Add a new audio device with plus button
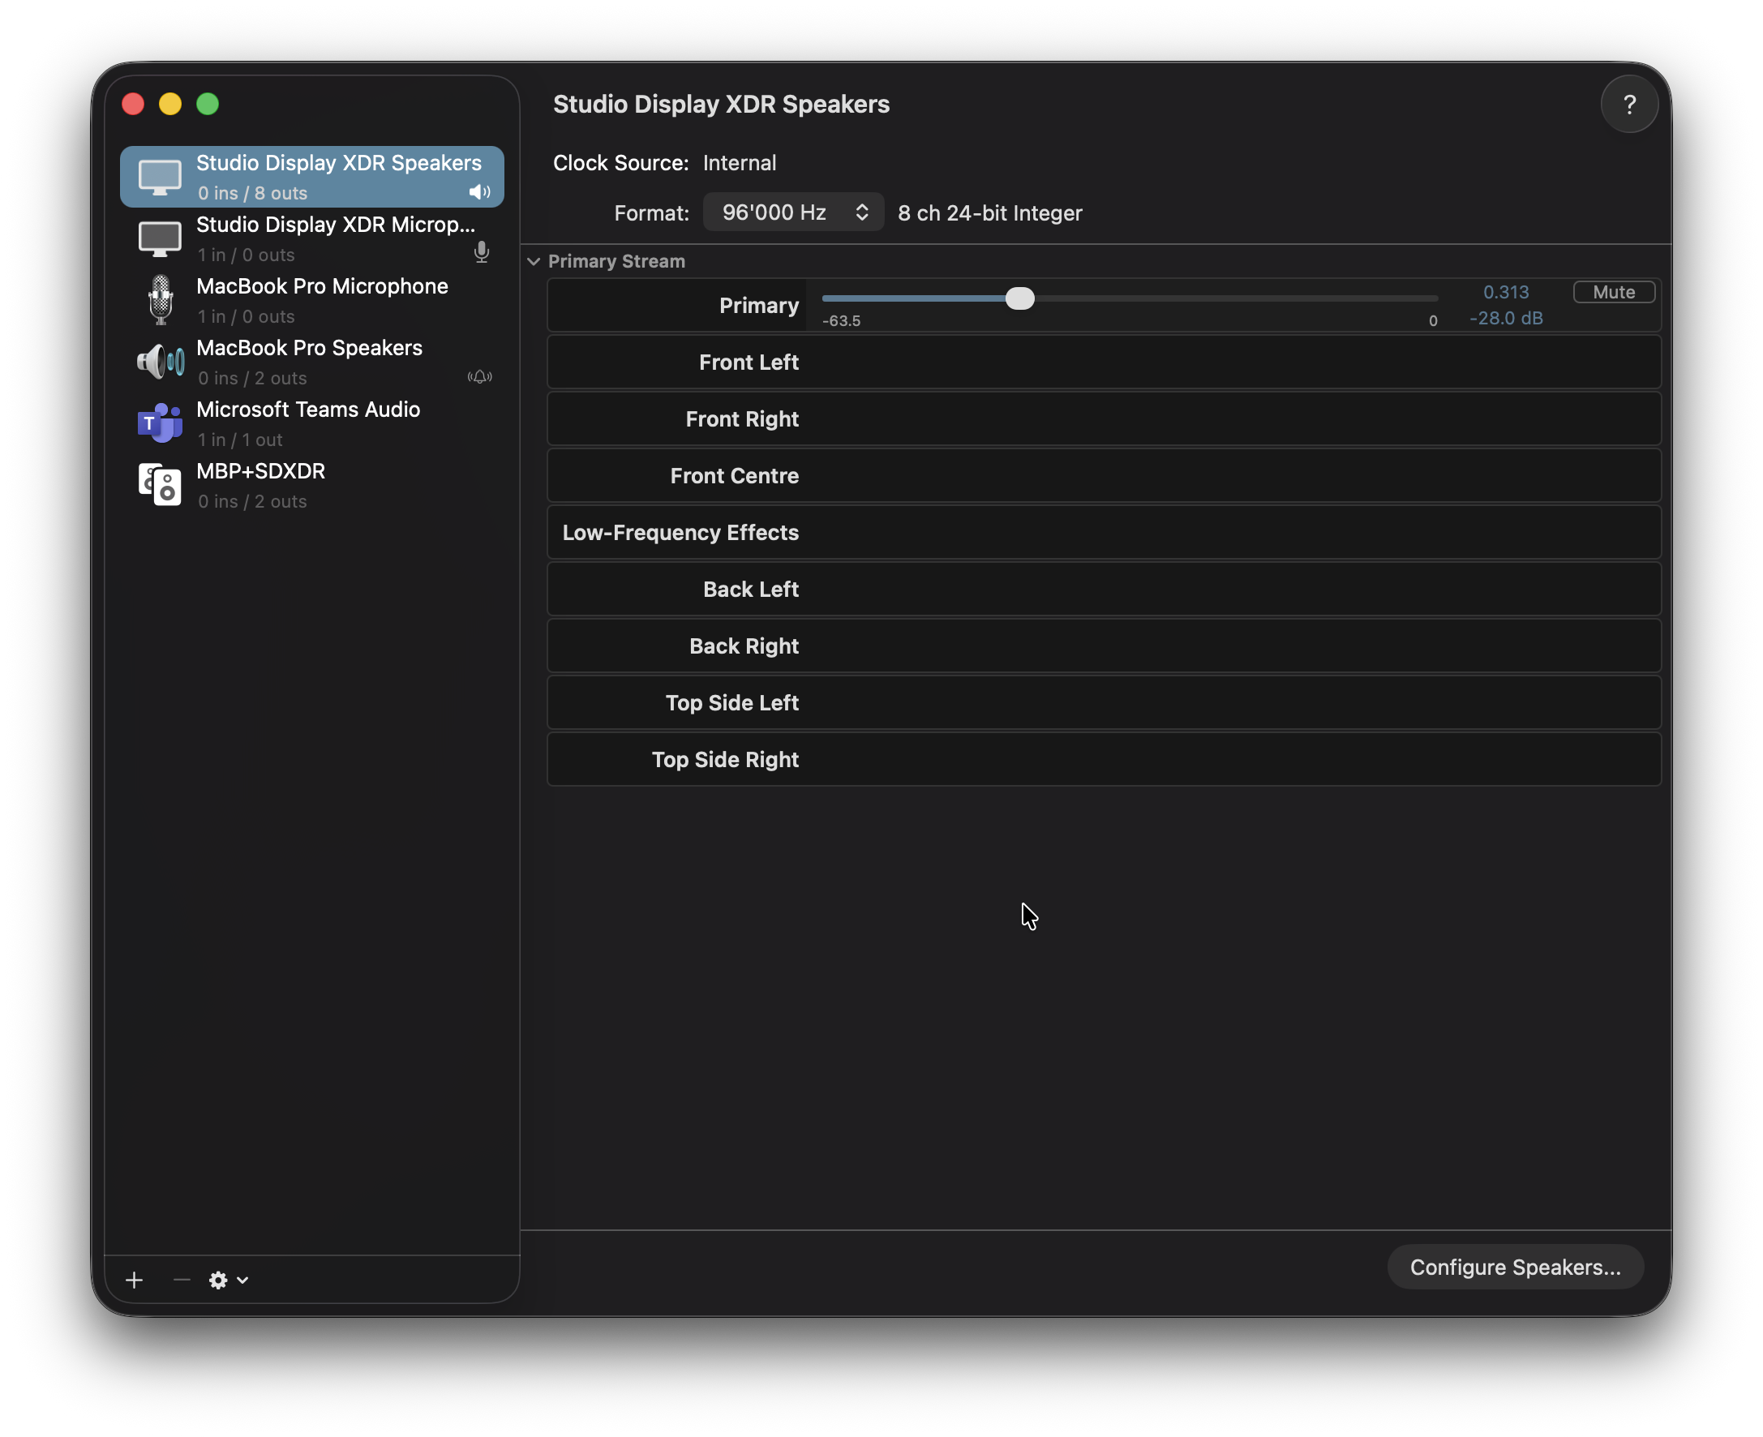This screenshot has height=1437, width=1763. click(x=134, y=1280)
